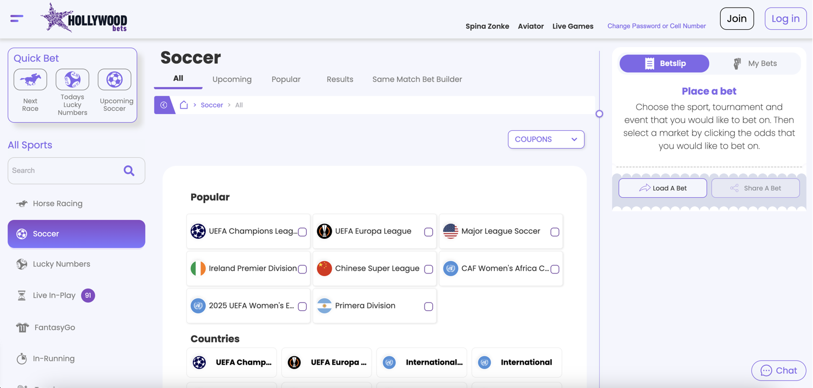Open the Lucky Numbers sports section
The image size is (813, 388).
click(61, 264)
